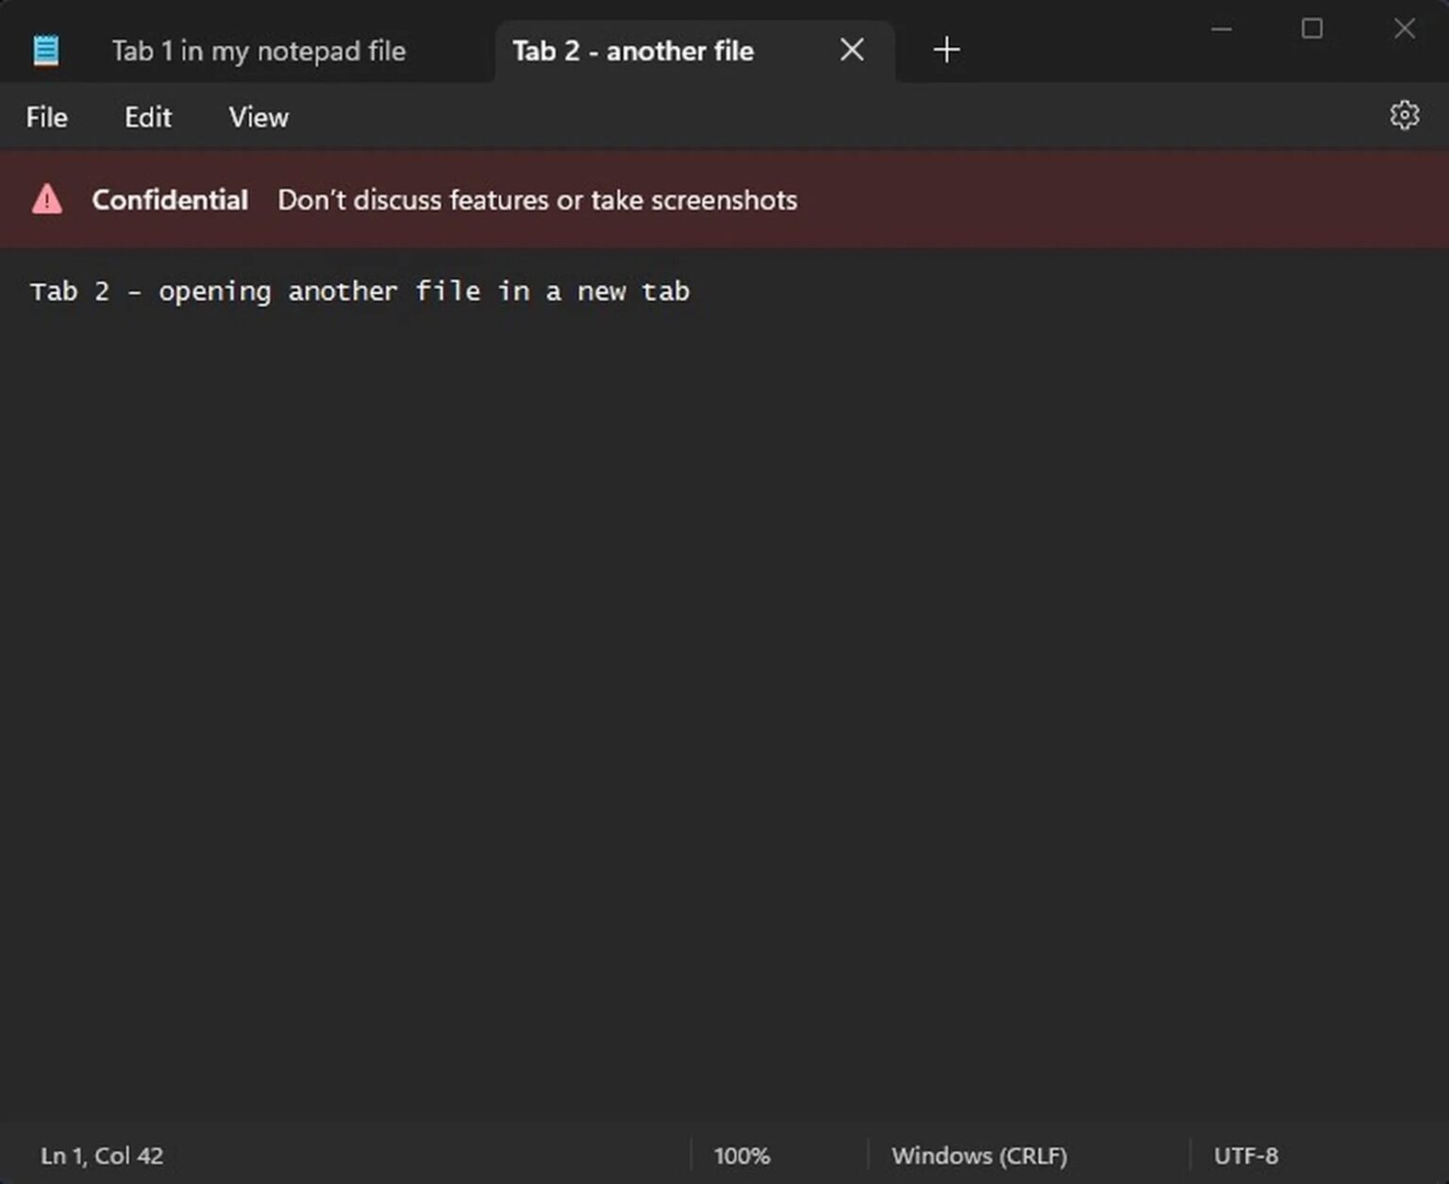Image resolution: width=1449 pixels, height=1184 pixels.
Task: Open Notepad settings via gear icon
Action: click(1405, 115)
